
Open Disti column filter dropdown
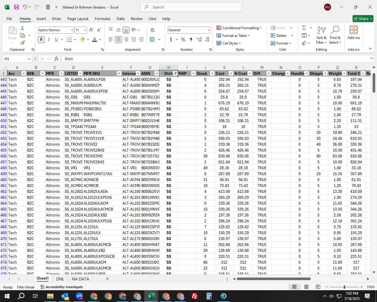(x=175, y=73)
